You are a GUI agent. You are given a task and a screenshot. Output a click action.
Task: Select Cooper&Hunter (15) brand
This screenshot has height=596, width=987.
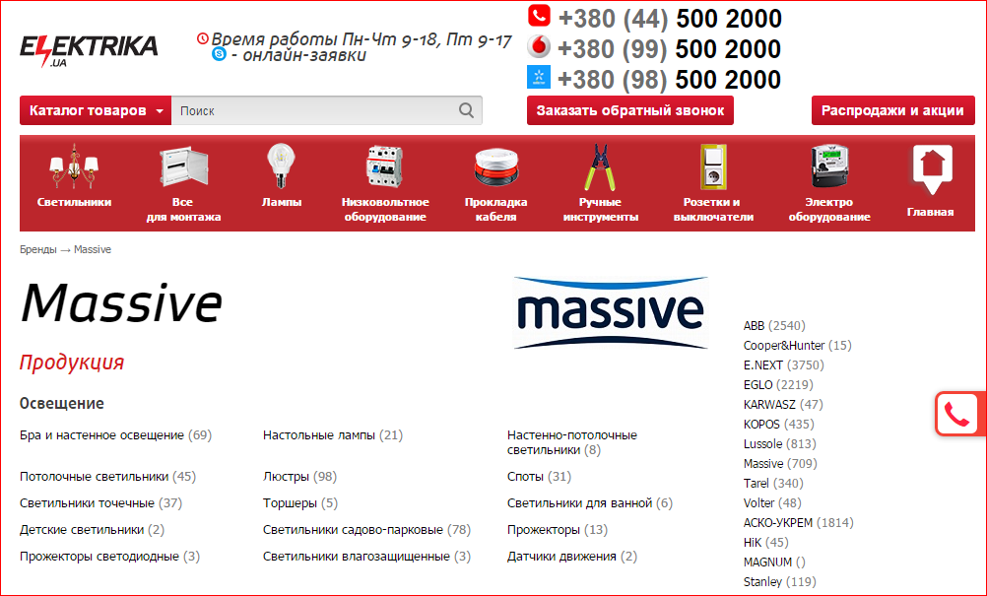click(797, 346)
